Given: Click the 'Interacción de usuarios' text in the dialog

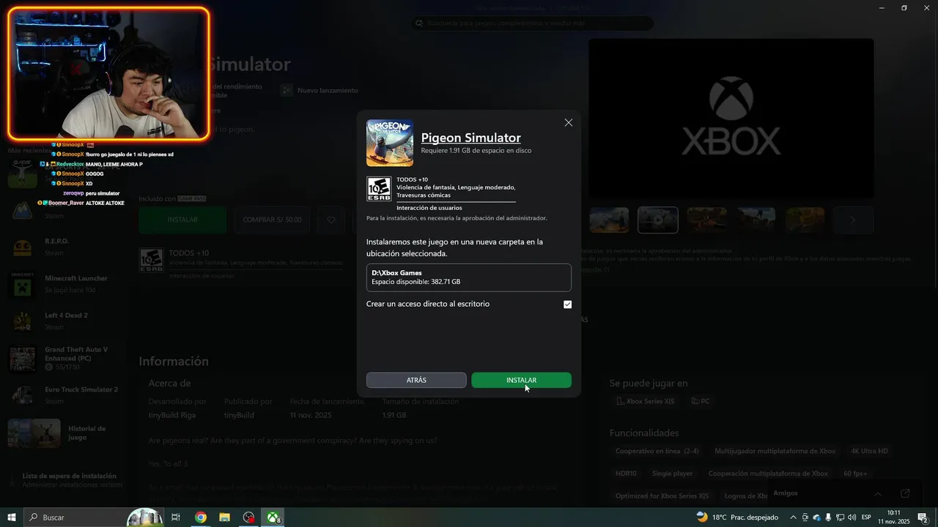Looking at the screenshot, I should coord(429,208).
